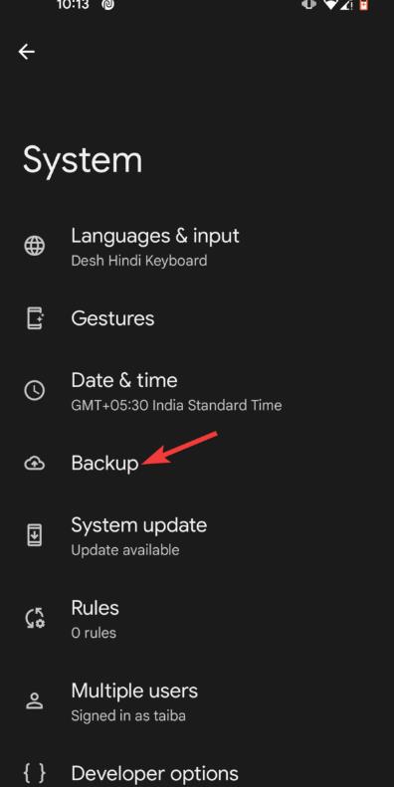The image size is (394, 787).
Task: Open System update entry
Action: tap(197, 535)
